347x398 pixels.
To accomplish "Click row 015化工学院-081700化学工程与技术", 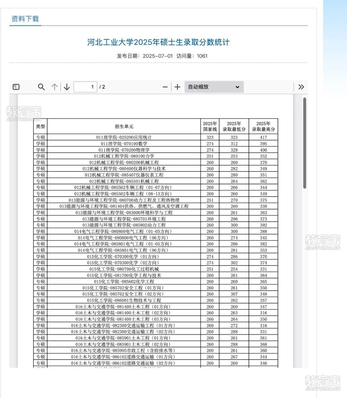I will pos(156,275).
